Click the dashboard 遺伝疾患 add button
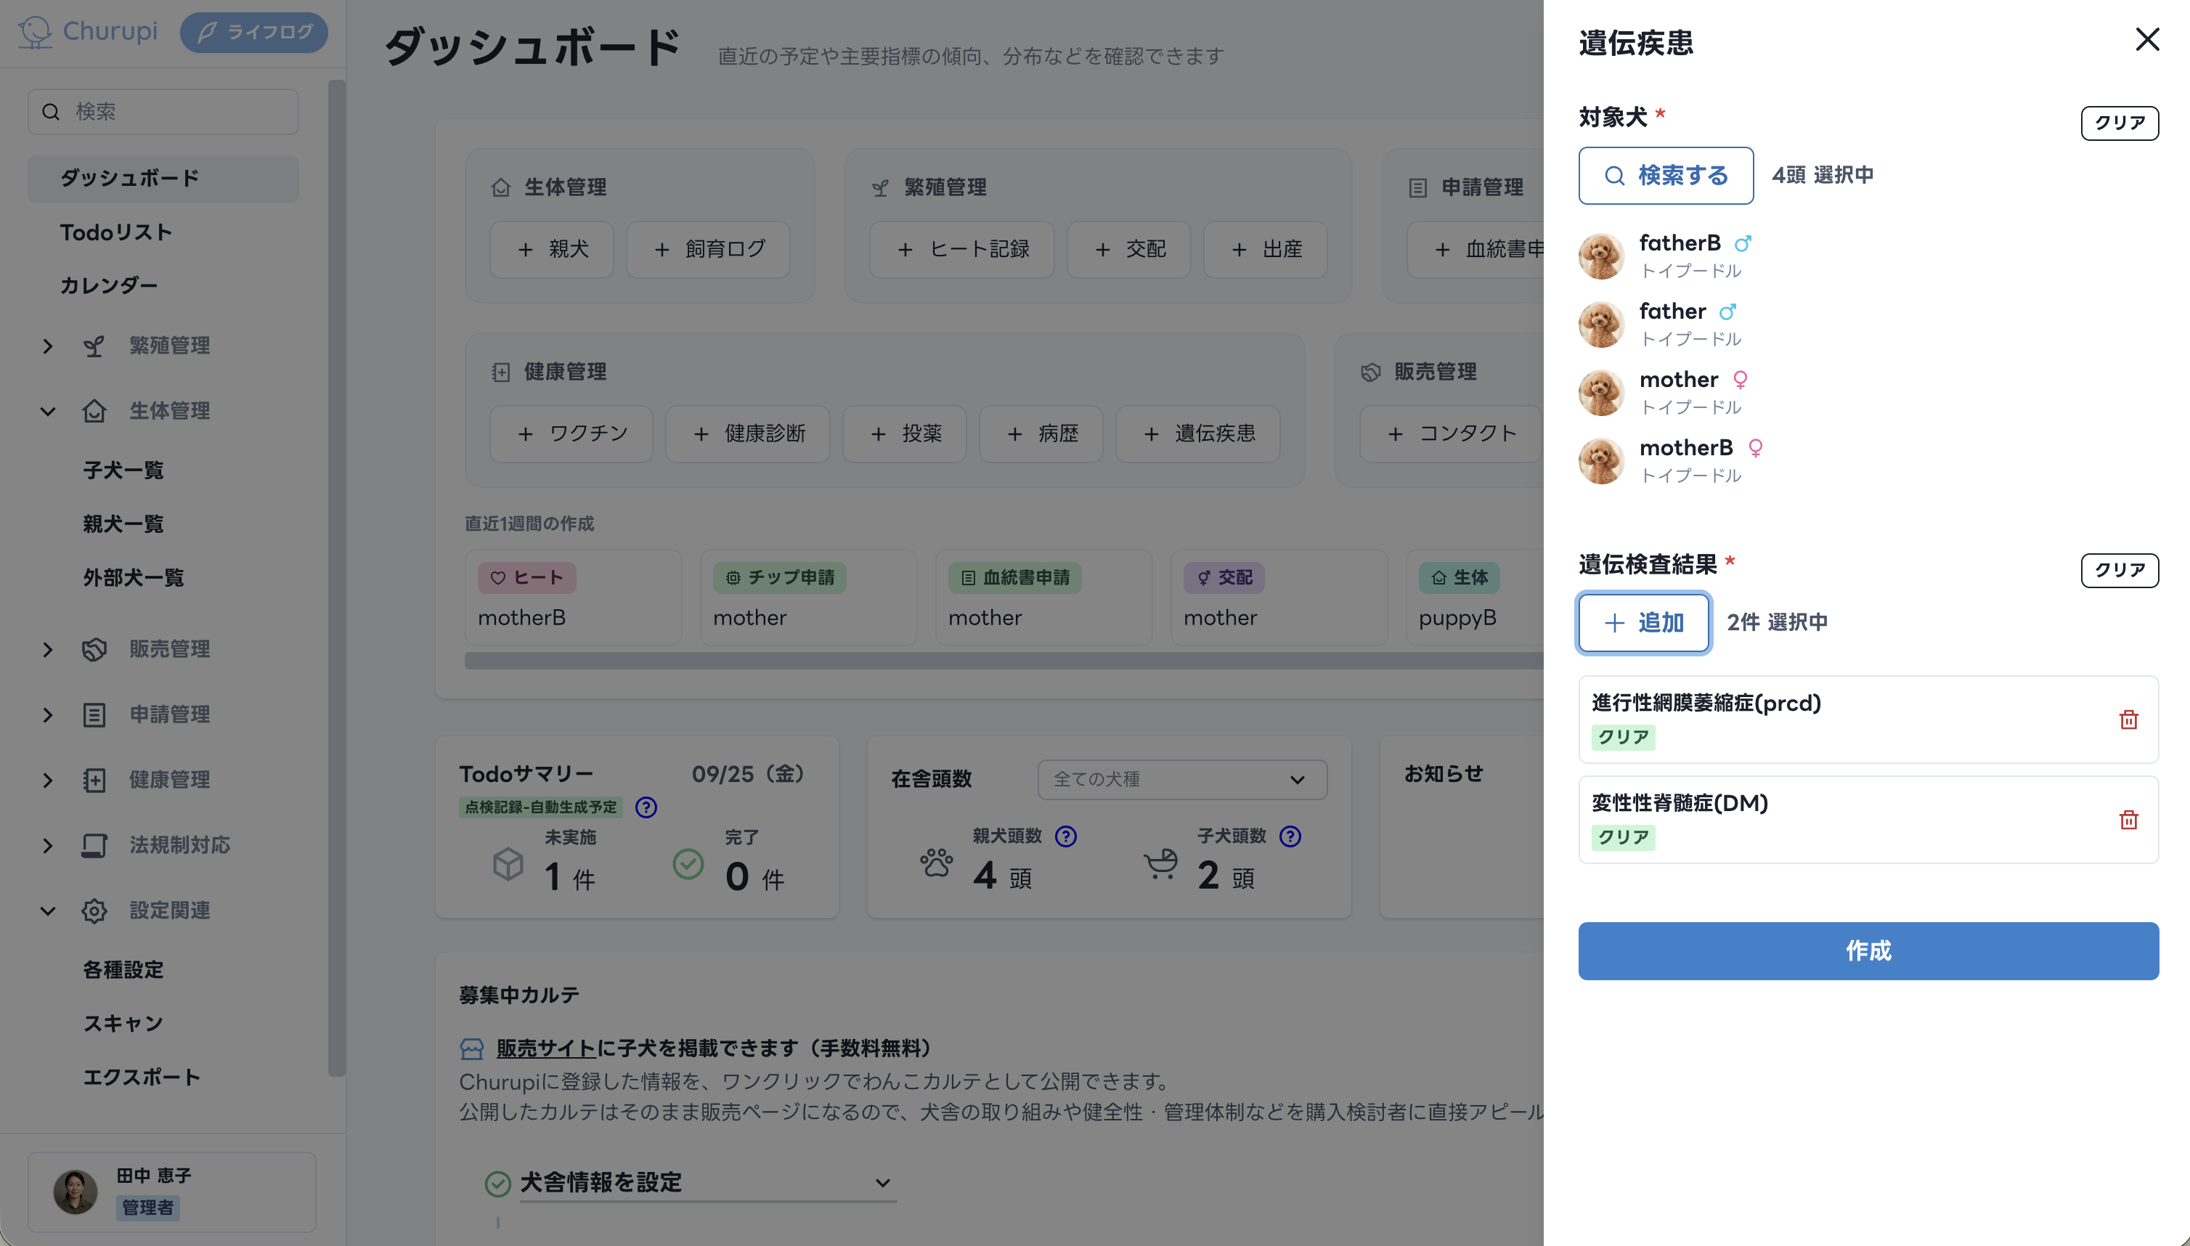 tap(1197, 434)
